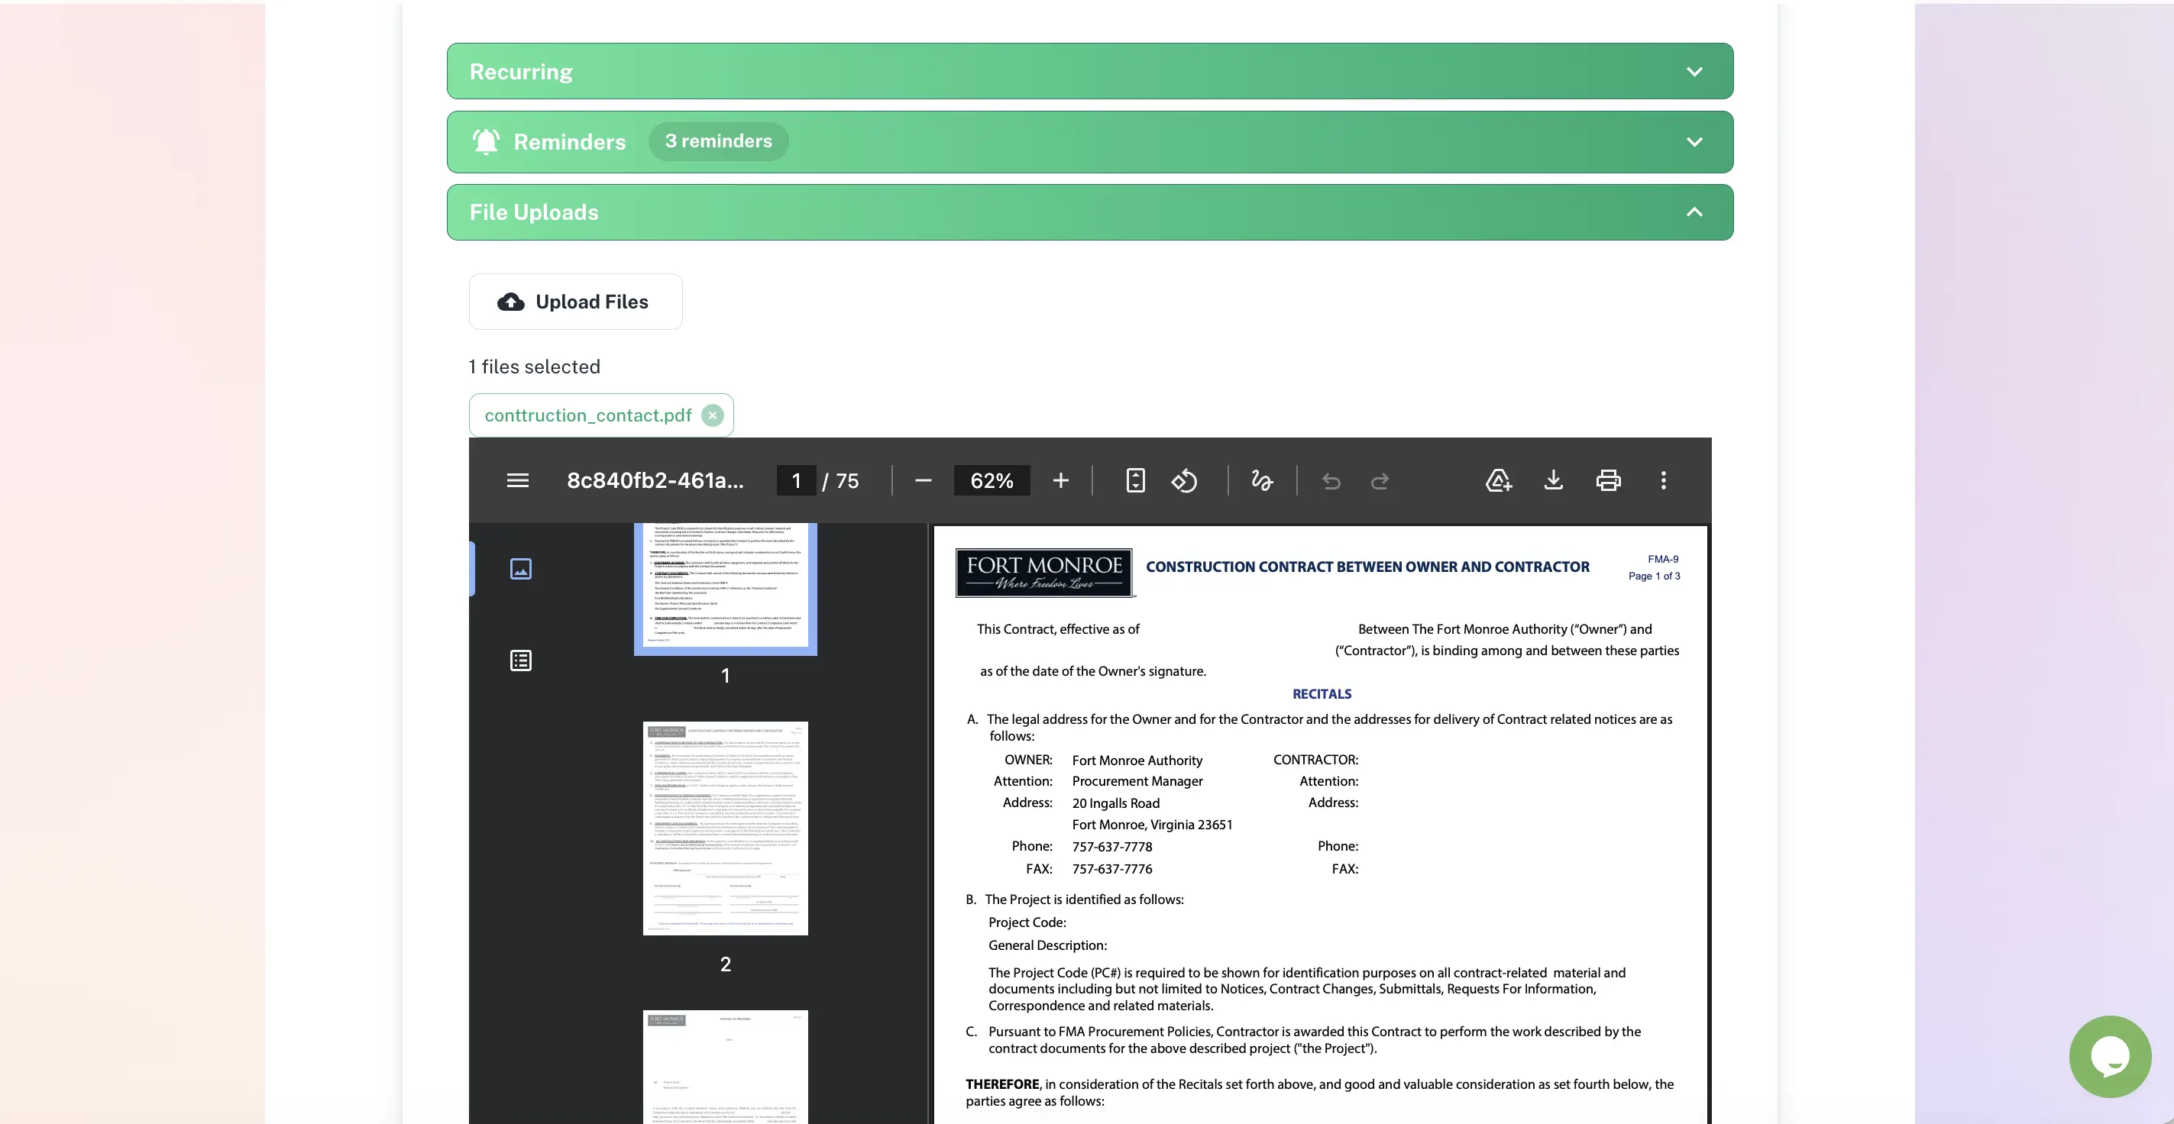Click the Reminders bell icon
Viewport: 2174px width, 1124px height.
pyautogui.click(x=486, y=141)
